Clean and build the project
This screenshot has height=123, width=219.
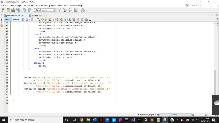[x=65, y=10]
